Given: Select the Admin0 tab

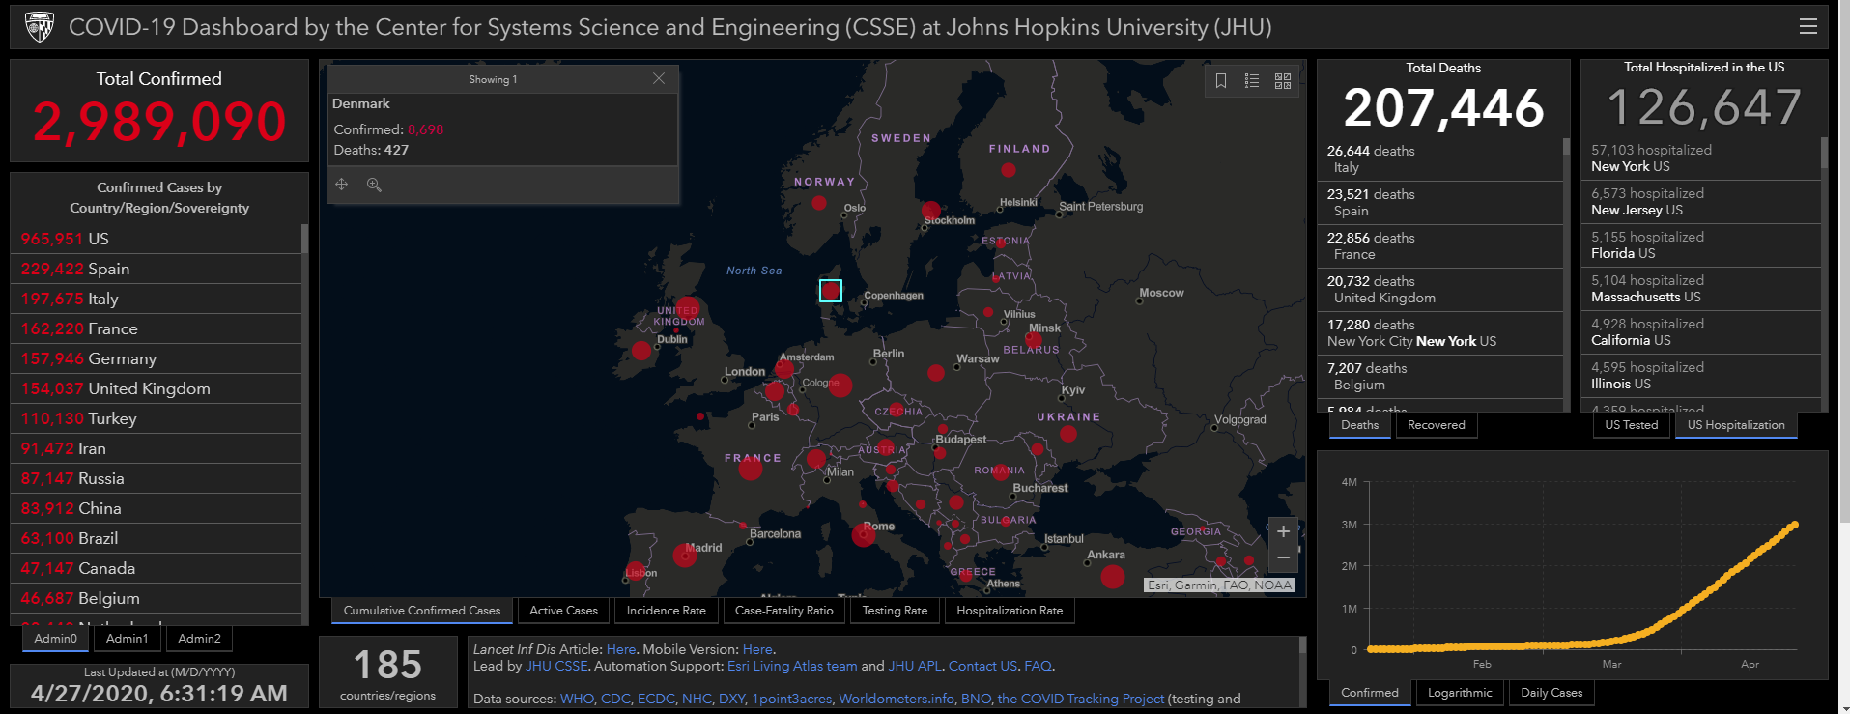Looking at the screenshot, I should (x=56, y=639).
